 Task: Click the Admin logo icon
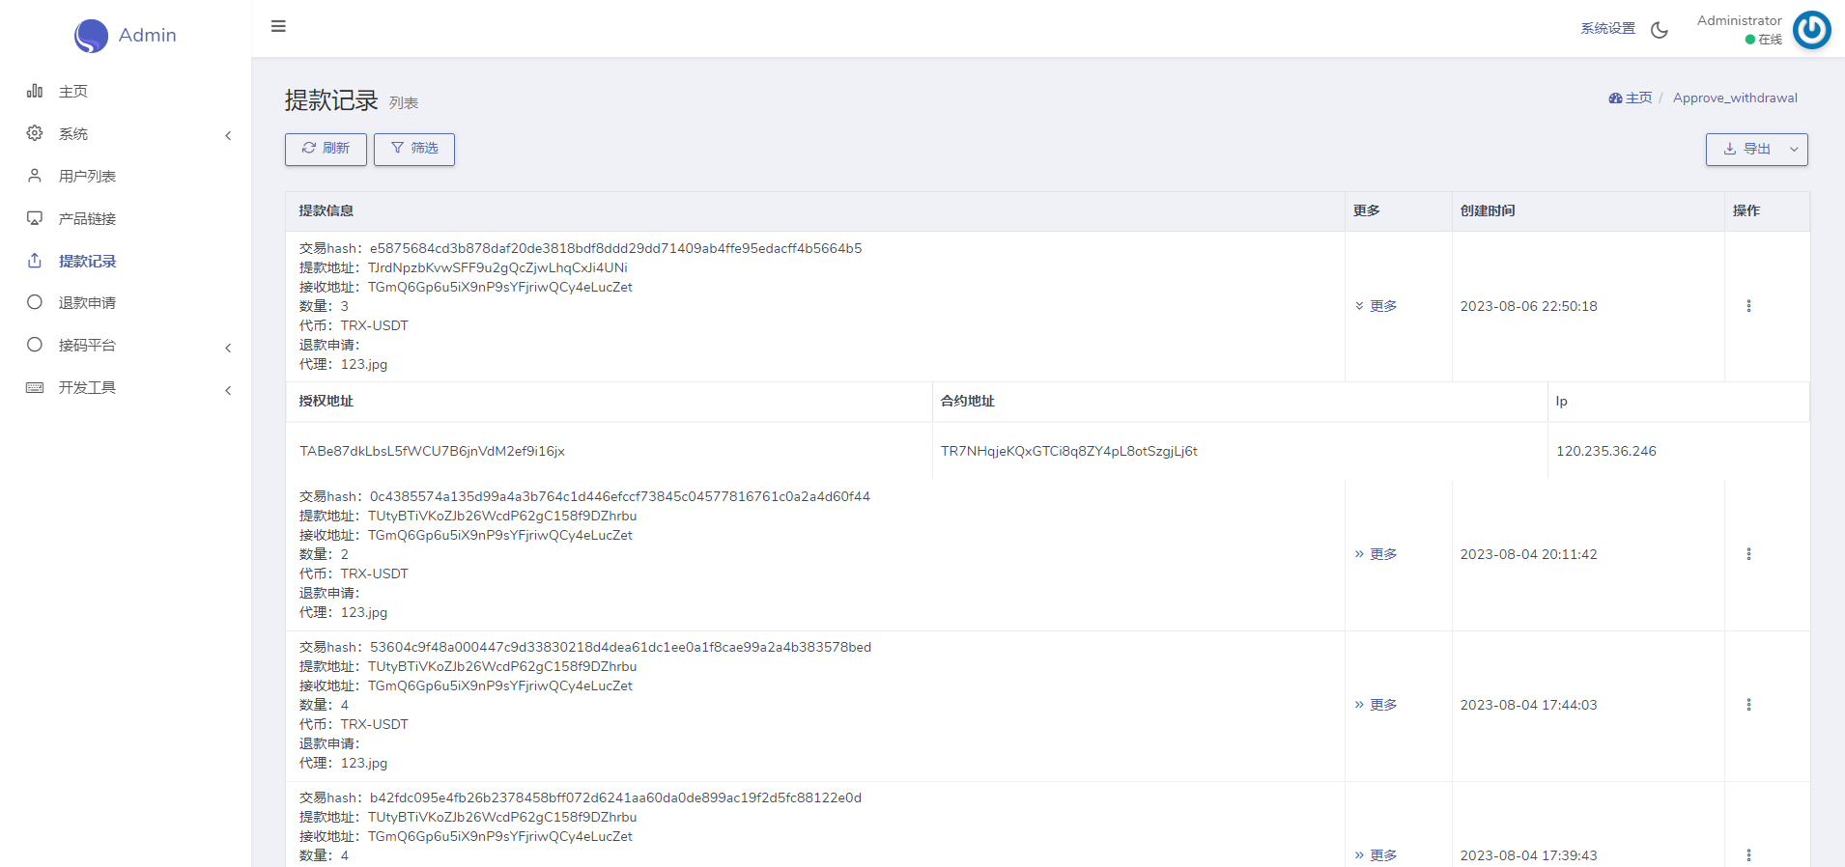(91, 36)
